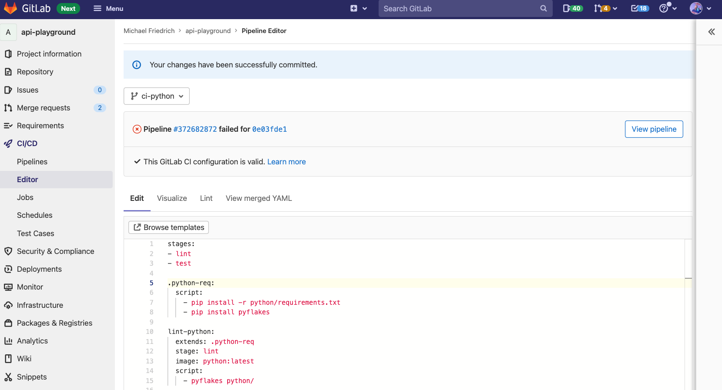Toggle the GitLab Next badge

68,8
